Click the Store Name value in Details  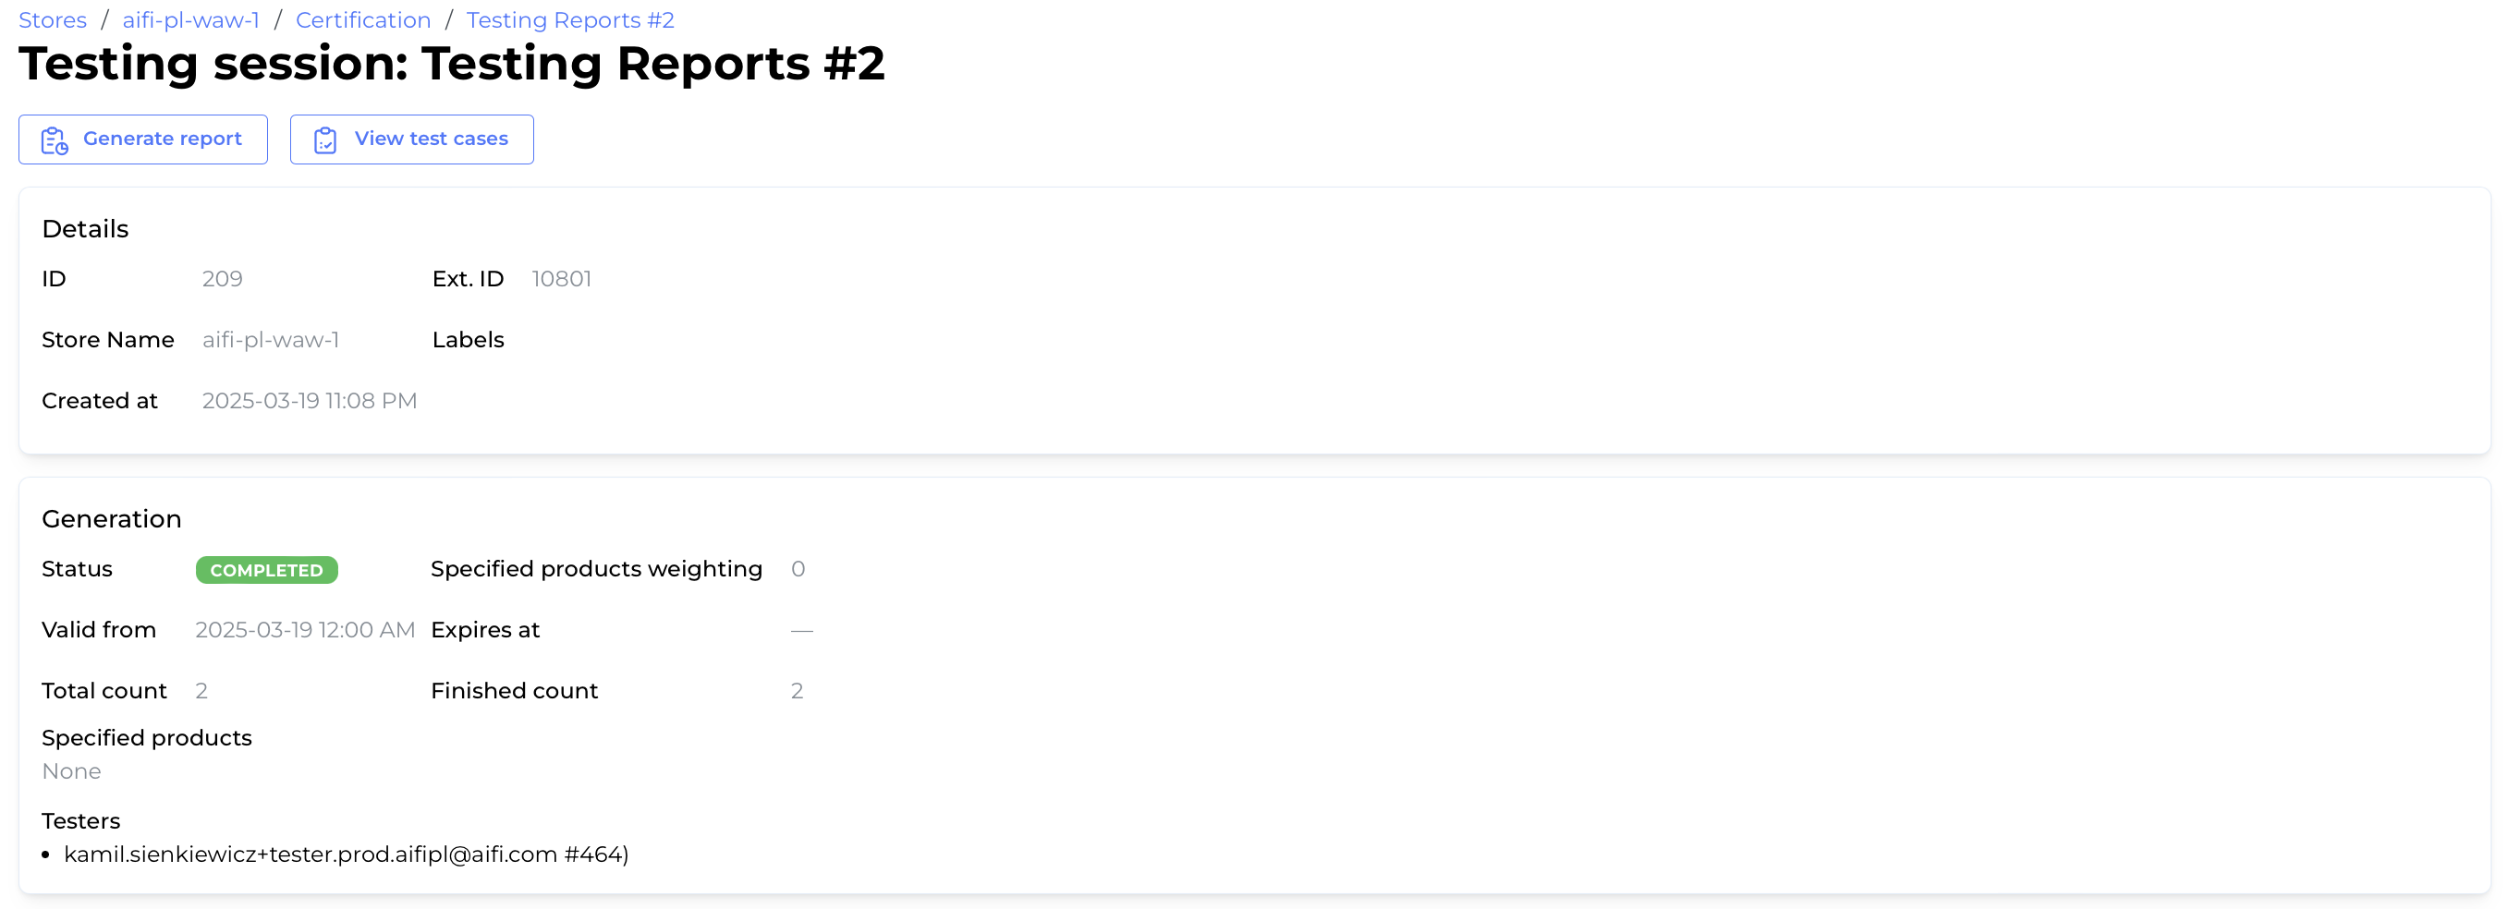pos(270,340)
